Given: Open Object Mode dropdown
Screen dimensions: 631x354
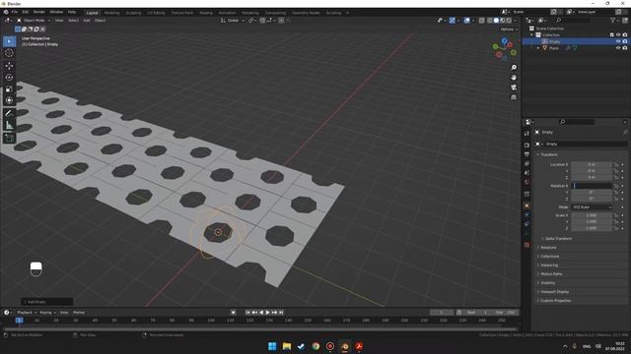Looking at the screenshot, I should coord(34,21).
